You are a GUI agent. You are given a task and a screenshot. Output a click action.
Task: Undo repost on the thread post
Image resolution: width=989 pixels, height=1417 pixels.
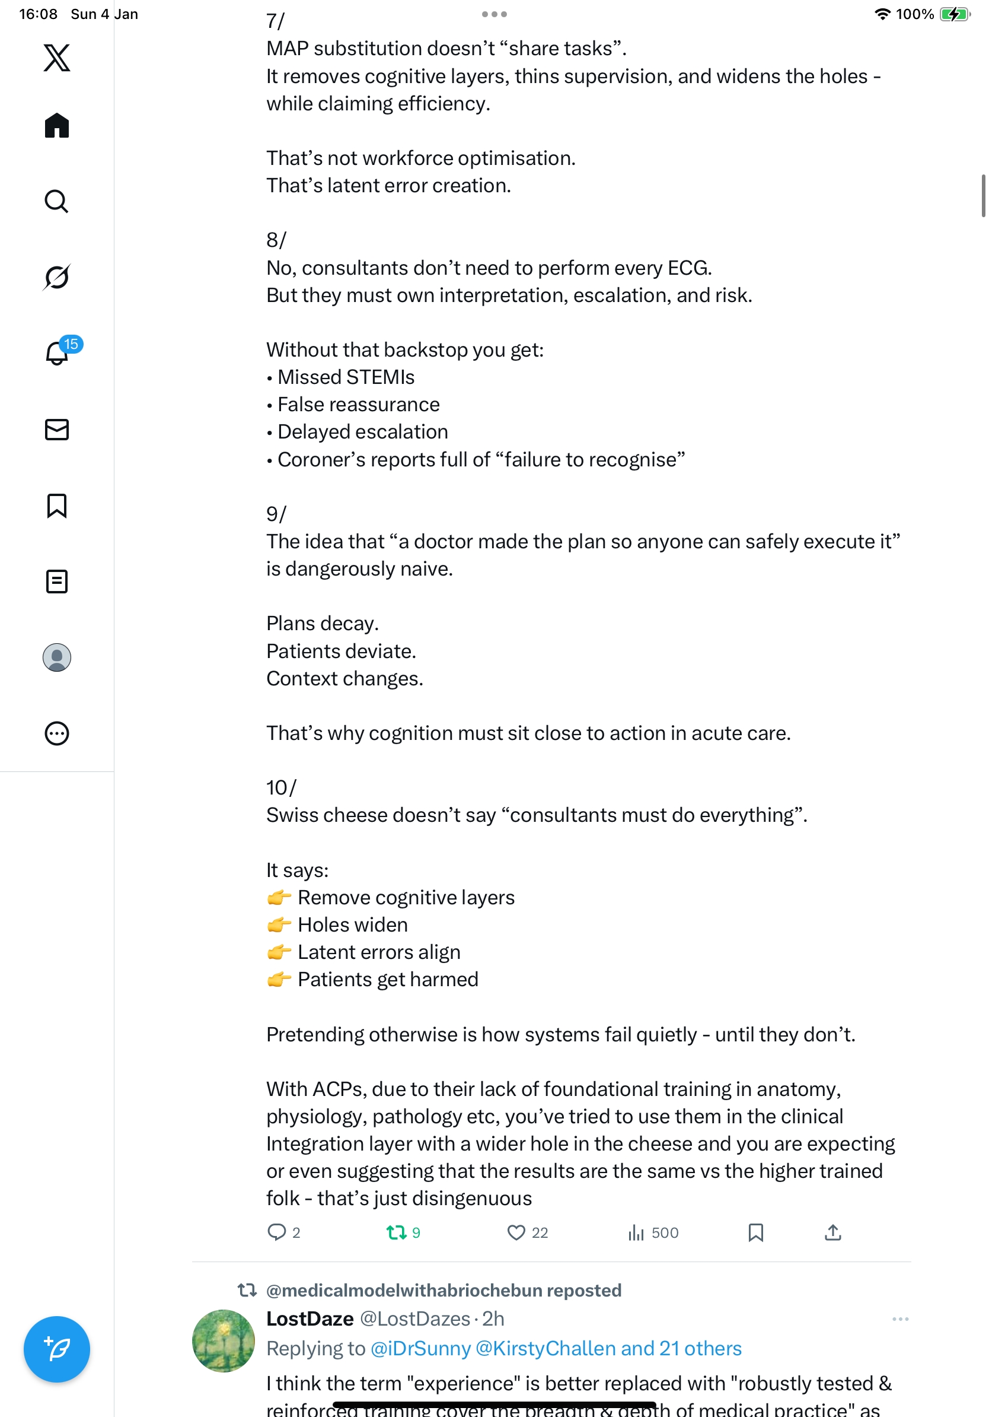396,1232
